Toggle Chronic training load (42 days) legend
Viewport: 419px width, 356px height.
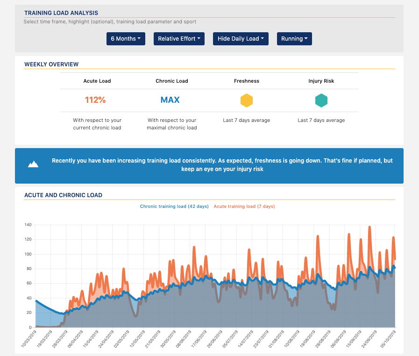(174, 206)
